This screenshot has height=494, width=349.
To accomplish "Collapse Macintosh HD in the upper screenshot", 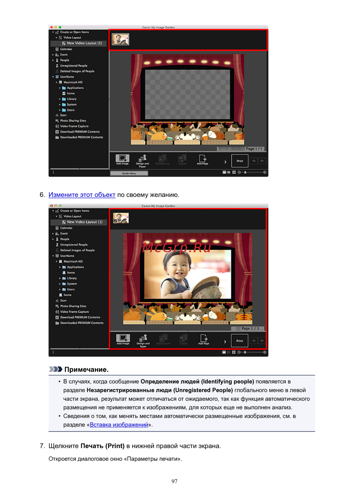I will [57, 82].
